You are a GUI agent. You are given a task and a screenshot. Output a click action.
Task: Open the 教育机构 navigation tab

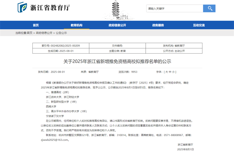(x=77, y=25)
